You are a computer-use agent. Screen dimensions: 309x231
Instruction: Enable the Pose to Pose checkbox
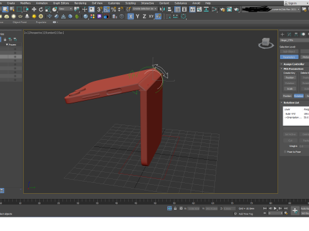coord(285,151)
